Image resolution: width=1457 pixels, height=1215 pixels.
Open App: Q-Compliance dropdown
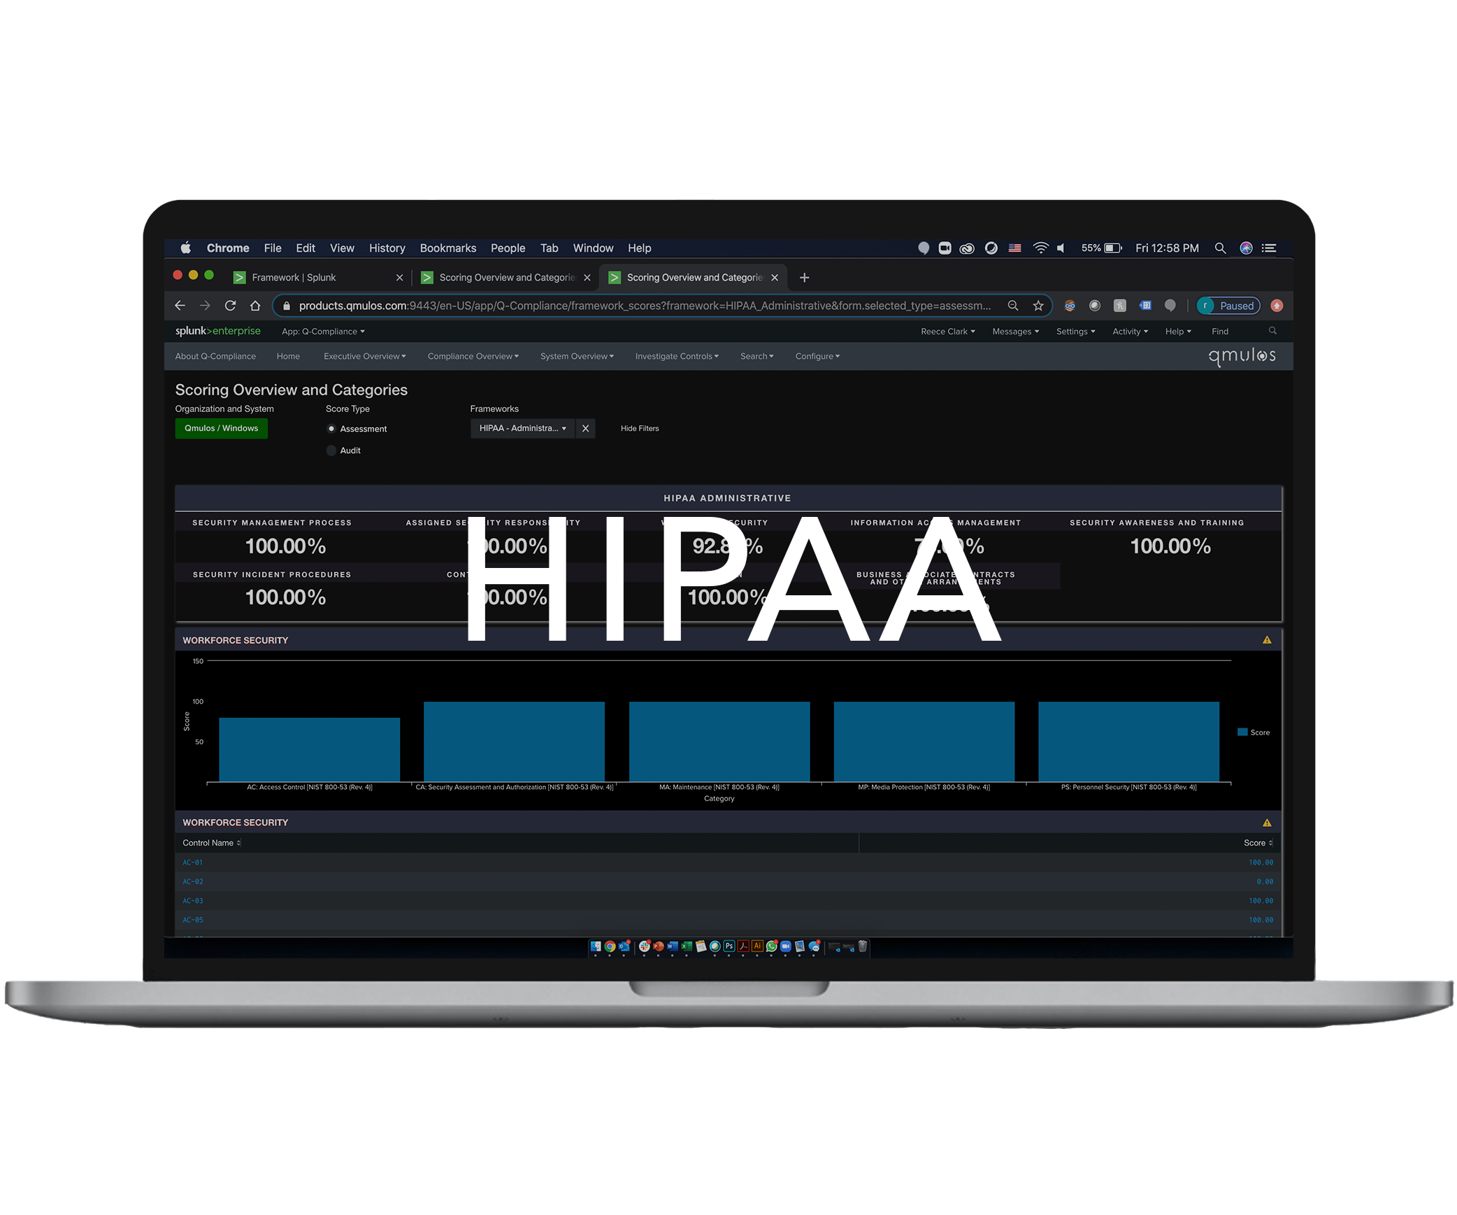[x=323, y=332]
